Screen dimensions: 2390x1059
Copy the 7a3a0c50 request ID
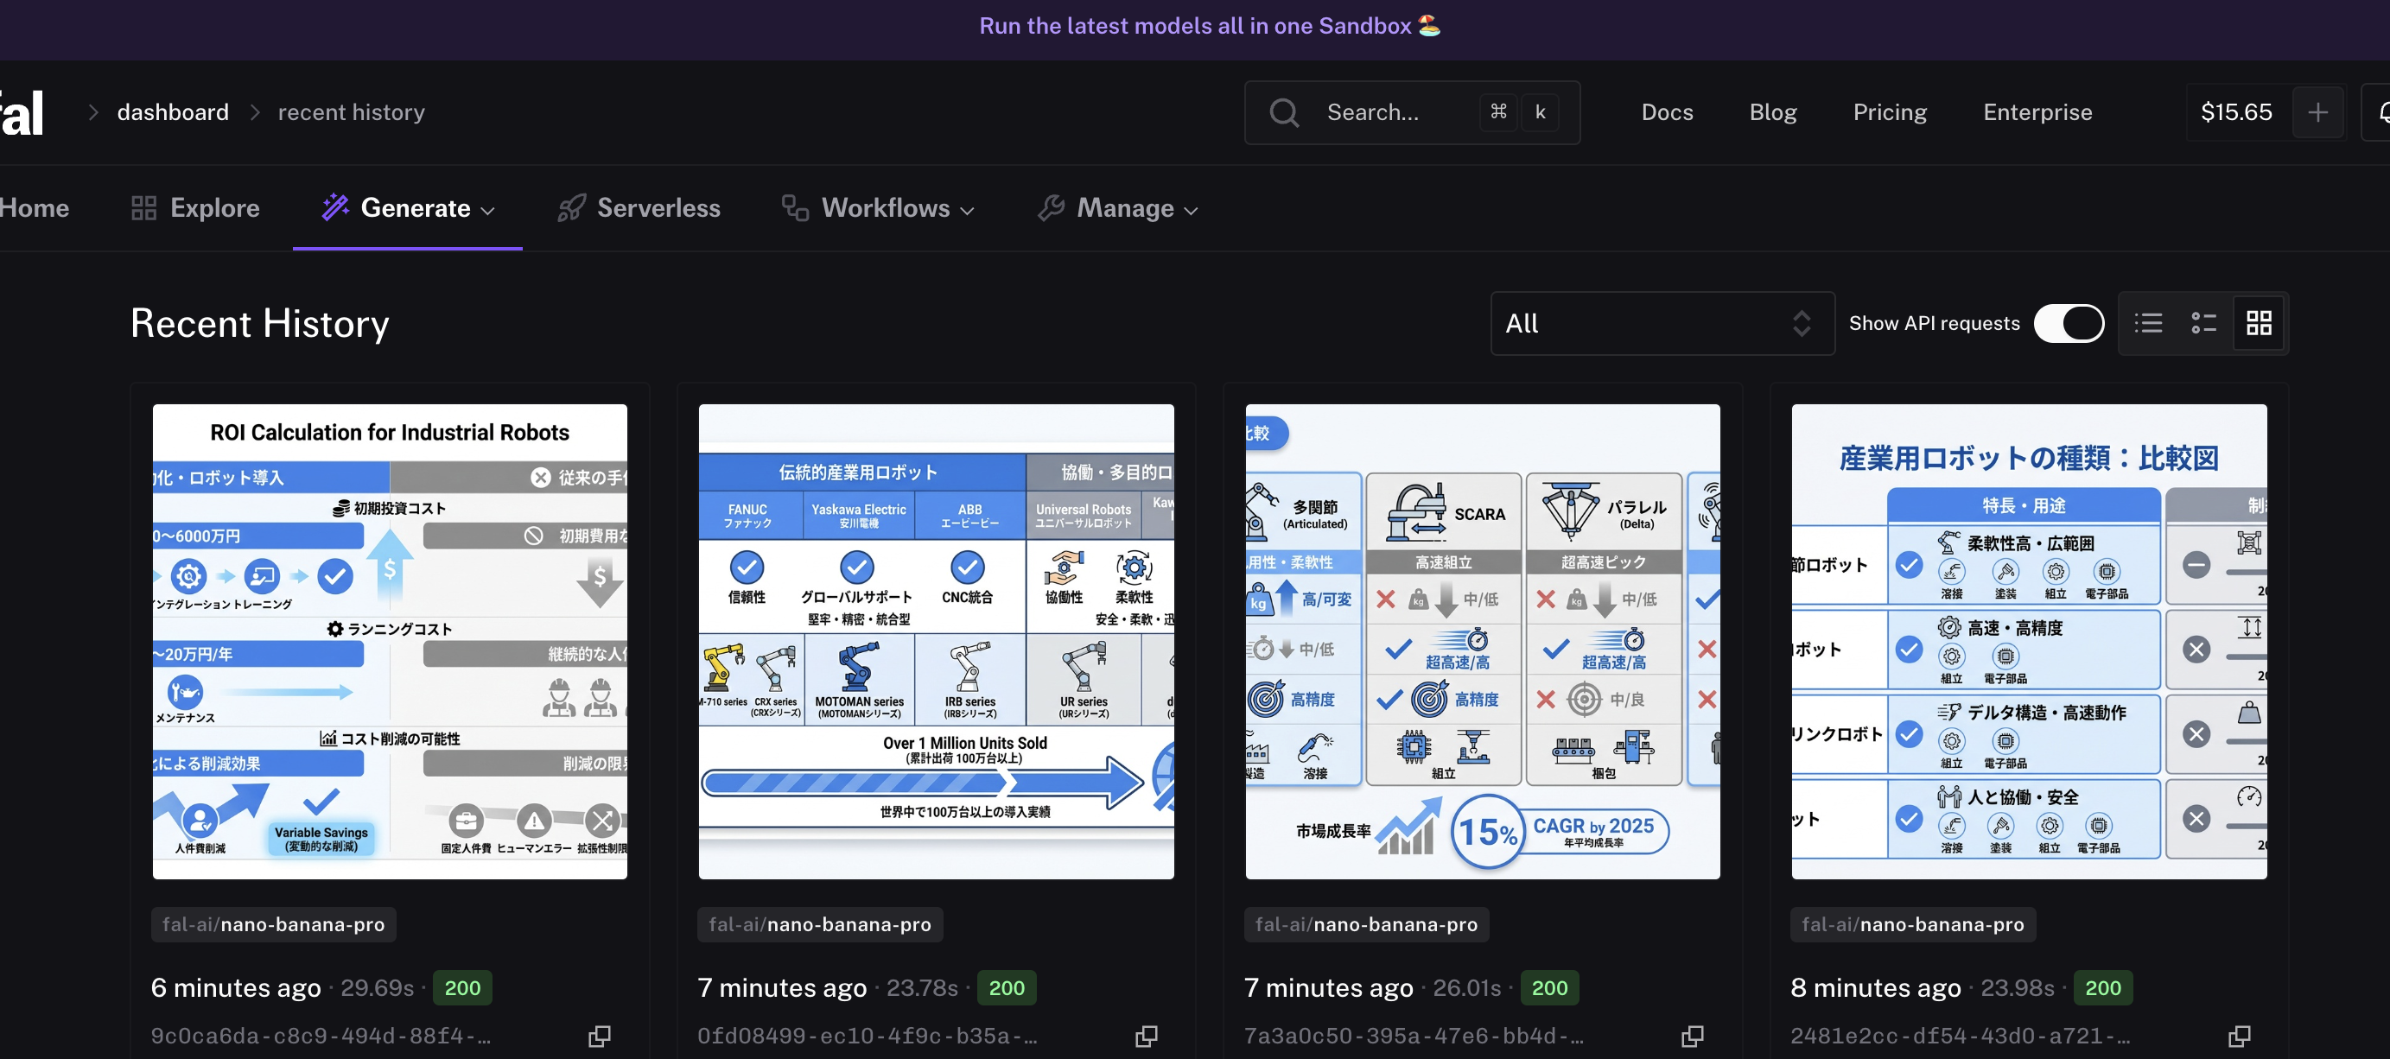1693,1036
